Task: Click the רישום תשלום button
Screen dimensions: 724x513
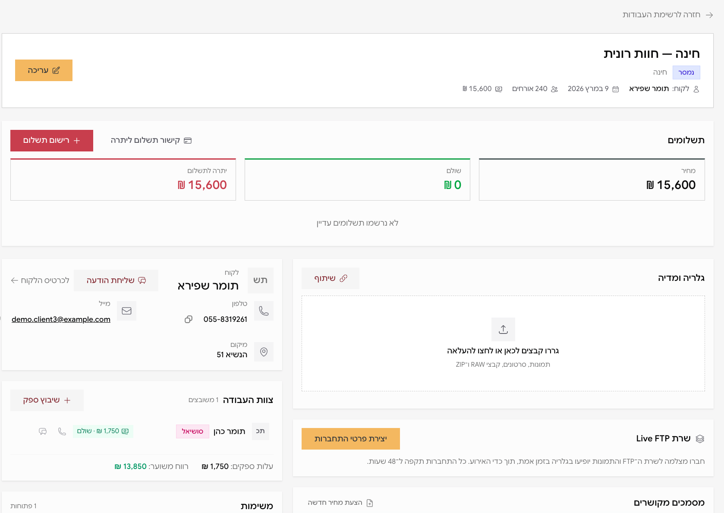Action: point(52,141)
